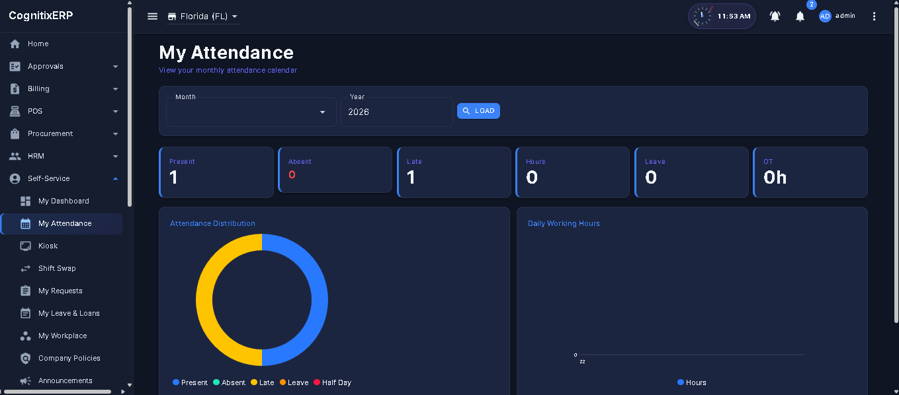This screenshot has height=395, width=899.
Task: Open Company Policies menu item
Action: coord(62,359)
